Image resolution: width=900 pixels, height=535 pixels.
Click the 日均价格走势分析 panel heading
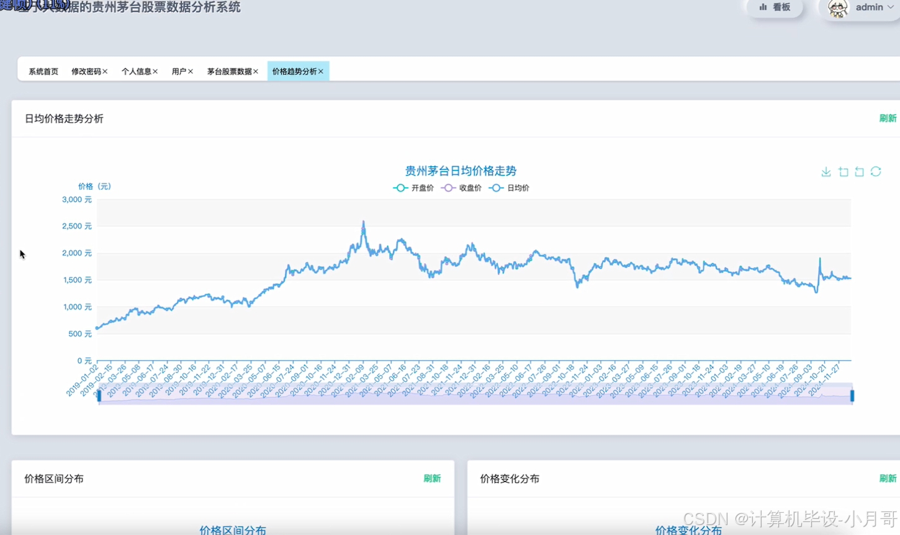pyautogui.click(x=64, y=119)
